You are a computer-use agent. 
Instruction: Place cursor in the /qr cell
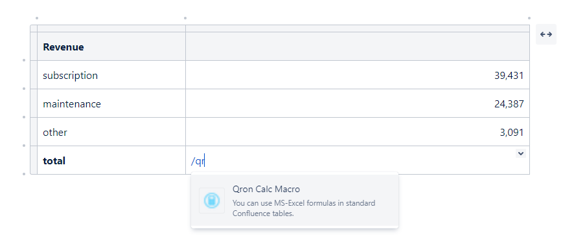(357, 160)
